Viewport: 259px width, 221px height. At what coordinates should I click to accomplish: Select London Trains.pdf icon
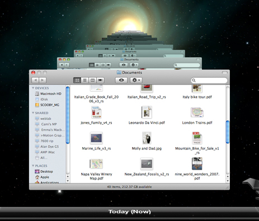pyautogui.click(x=197, y=112)
